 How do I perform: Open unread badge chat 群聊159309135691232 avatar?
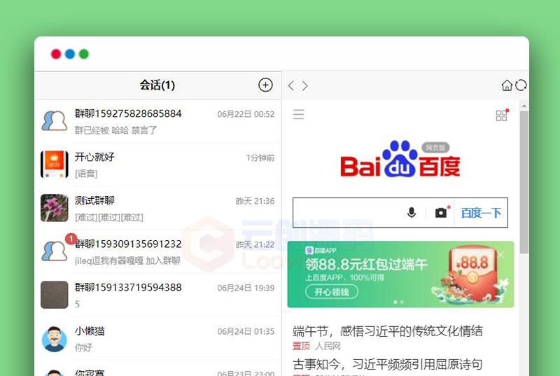tap(55, 251)
